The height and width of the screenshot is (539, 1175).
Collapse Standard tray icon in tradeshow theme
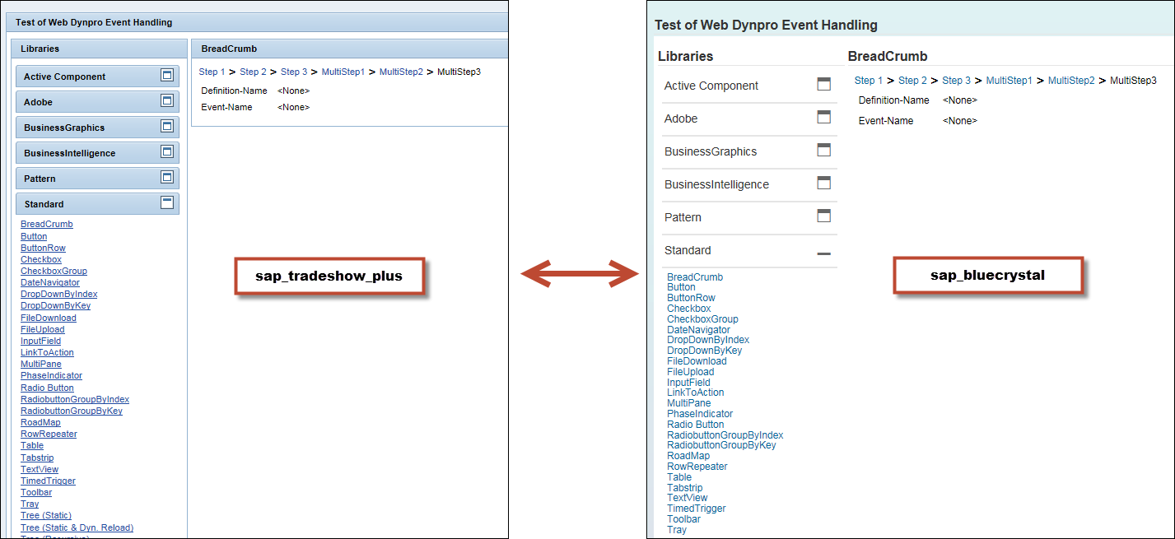[x=167, y=203]
